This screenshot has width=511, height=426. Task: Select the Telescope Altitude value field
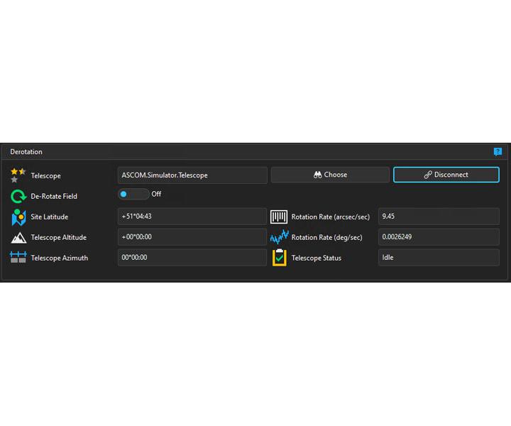click(x=192, y=237)
